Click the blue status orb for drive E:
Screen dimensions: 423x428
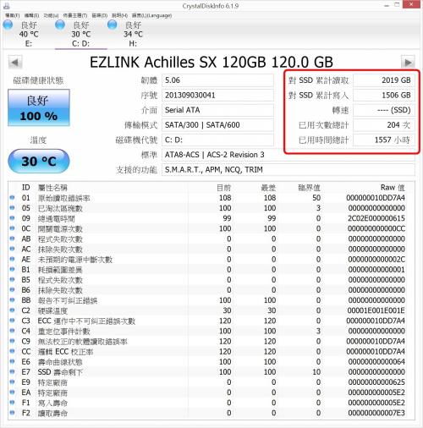8,25
